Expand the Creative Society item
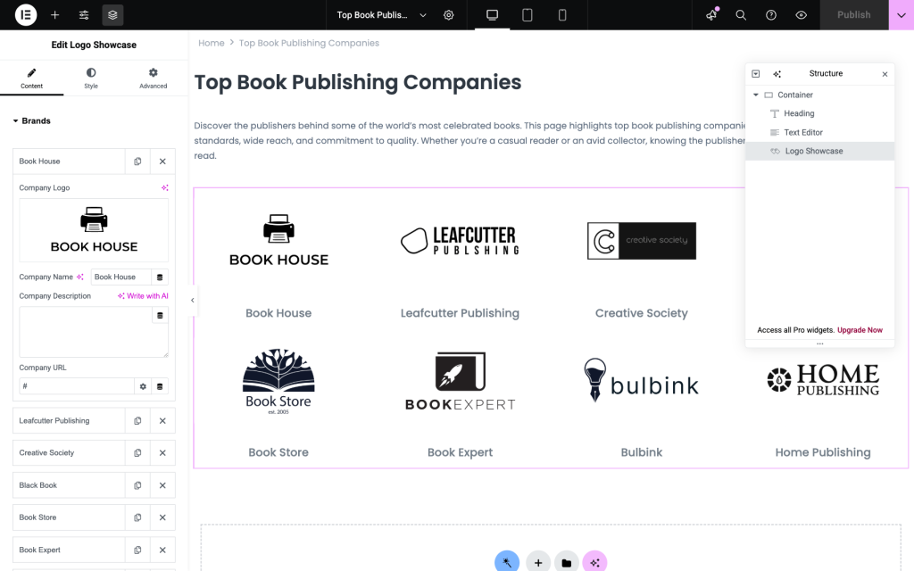 click(x=69, y=452)
